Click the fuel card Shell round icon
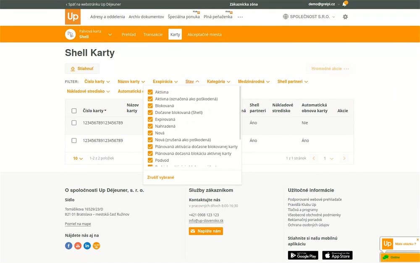 [71, 34]
